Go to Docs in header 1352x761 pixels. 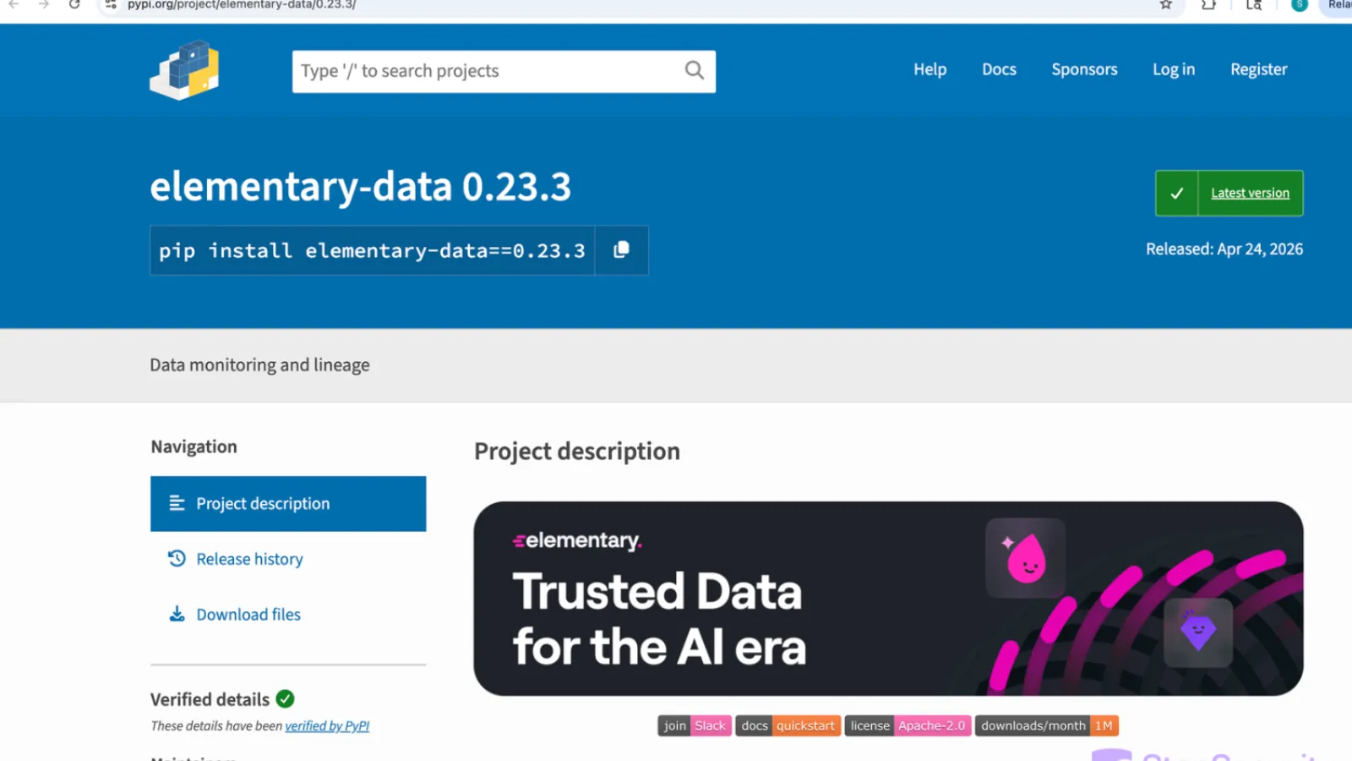[x=999, y=69]
